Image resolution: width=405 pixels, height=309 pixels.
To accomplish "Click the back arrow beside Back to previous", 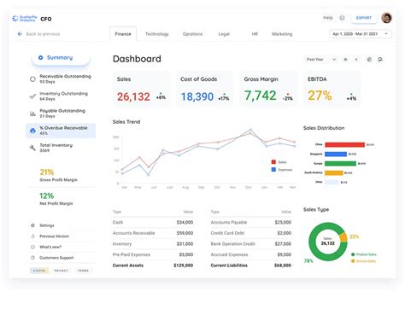I will coord(20,34).
